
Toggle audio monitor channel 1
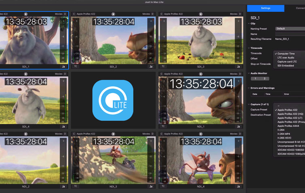point(255,79)
